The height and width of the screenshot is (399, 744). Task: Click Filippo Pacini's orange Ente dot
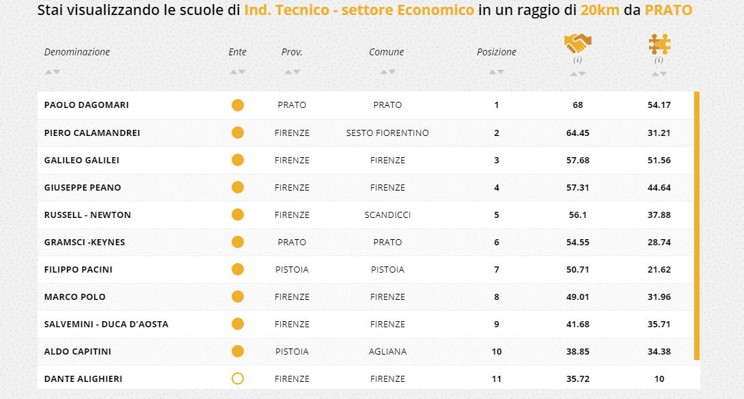(238, 269)
